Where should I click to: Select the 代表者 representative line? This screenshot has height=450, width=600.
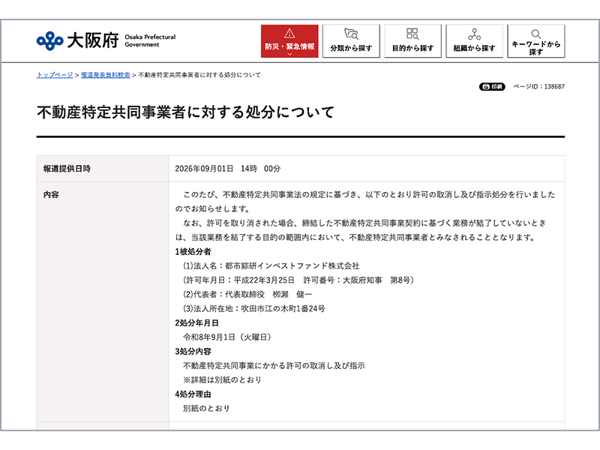[x=247, y=294]
